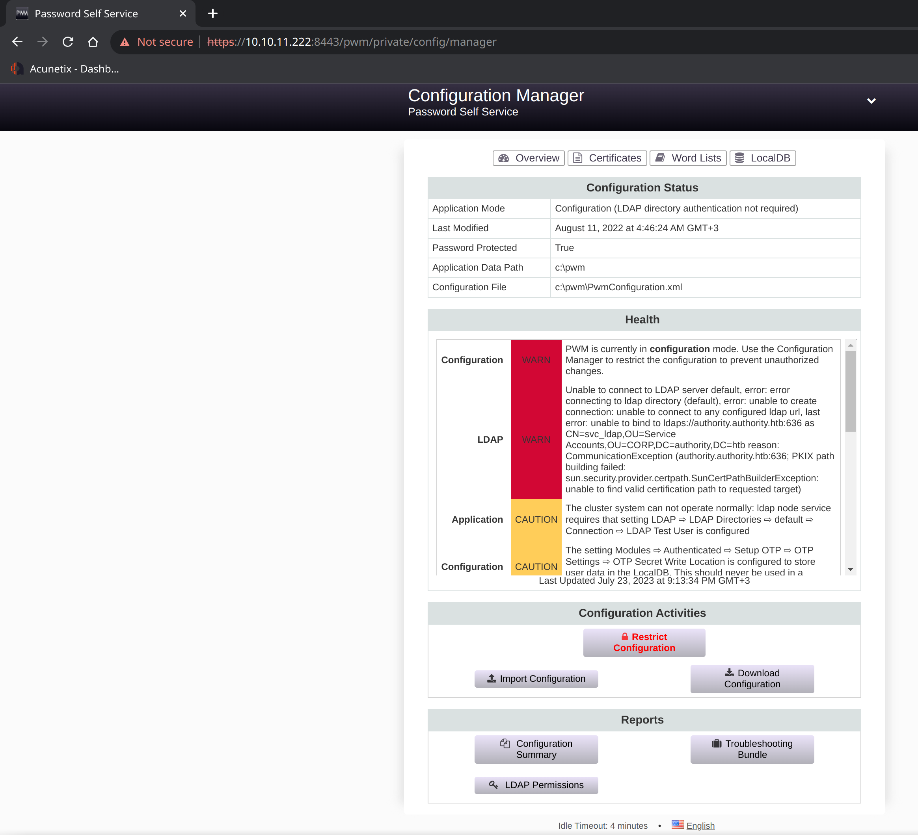This screenshot has width=918, height=835.
Task: Switch to the Word Lists tab
Action: [688, 158]
